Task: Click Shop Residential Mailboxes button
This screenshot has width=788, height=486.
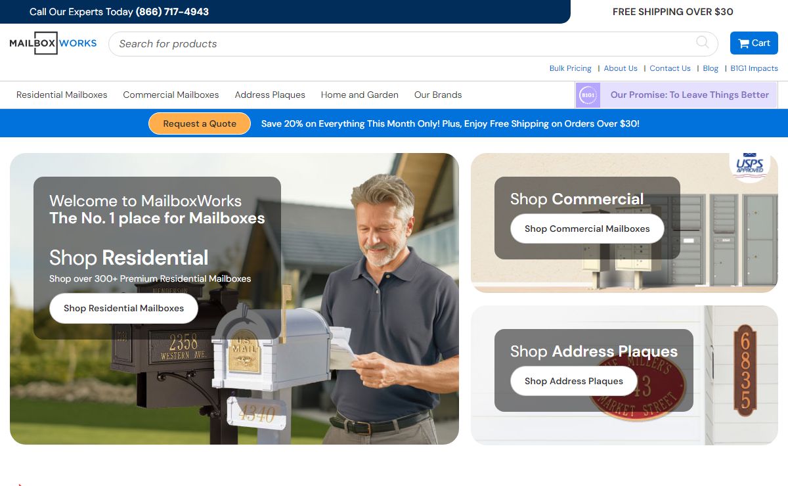Action: [123, 308]
